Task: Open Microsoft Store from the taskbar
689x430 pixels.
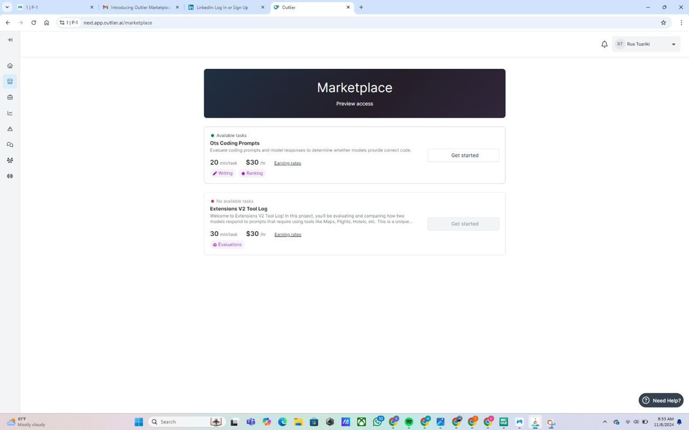Action: click(314, 422)
